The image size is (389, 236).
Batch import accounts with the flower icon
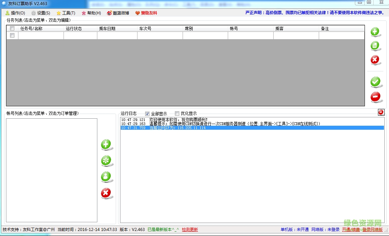tap(106, 161)
